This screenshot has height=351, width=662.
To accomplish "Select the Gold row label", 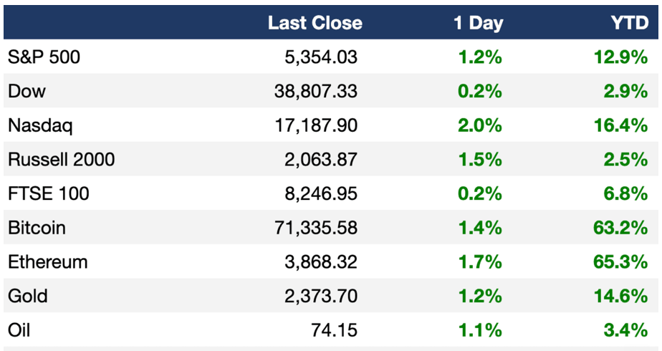I will pos(27,296).
